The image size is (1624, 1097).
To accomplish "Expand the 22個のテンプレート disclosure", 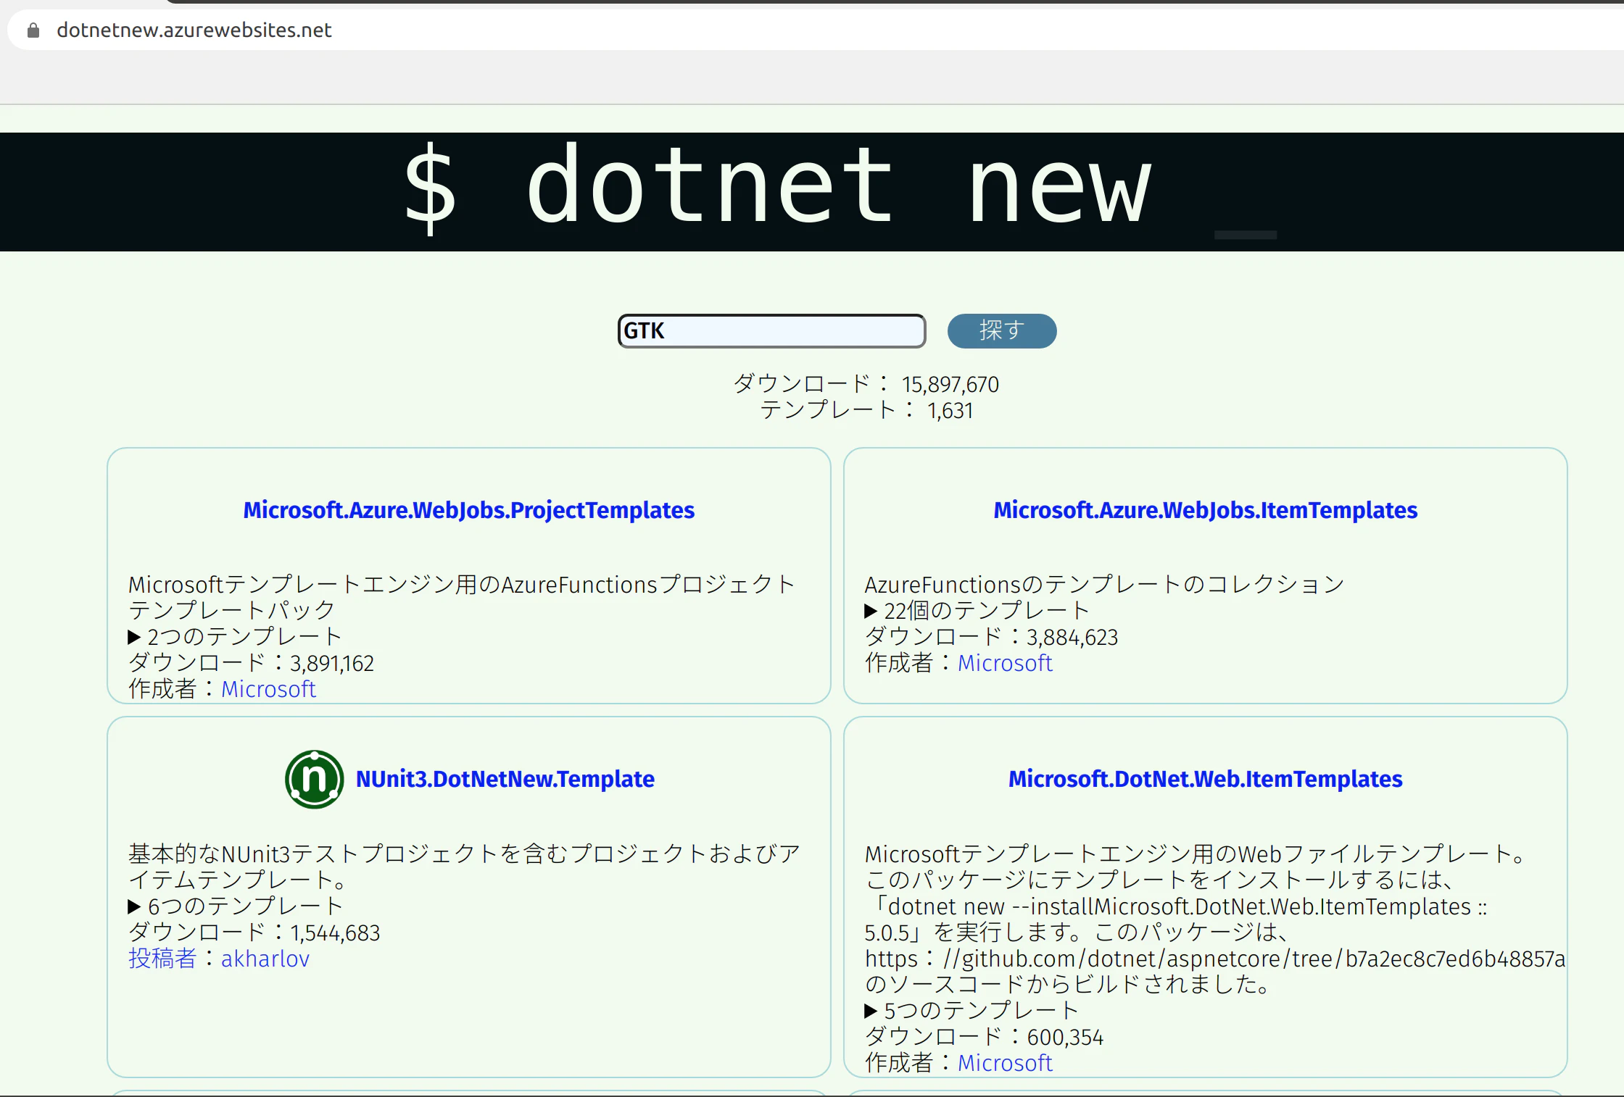I will tap(977, 611).
